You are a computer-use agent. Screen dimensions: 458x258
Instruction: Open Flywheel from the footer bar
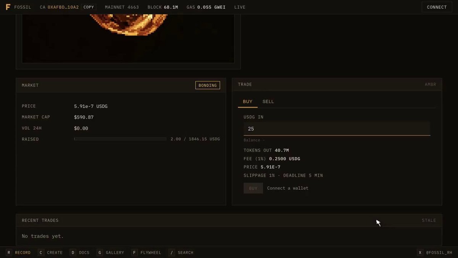click(151, 253)
